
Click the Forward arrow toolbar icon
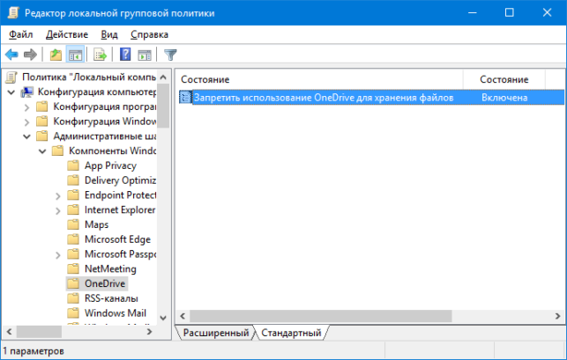click(30, 55)
